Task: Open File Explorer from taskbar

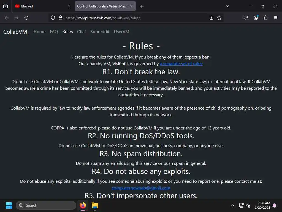Action: tap(95, 205)
